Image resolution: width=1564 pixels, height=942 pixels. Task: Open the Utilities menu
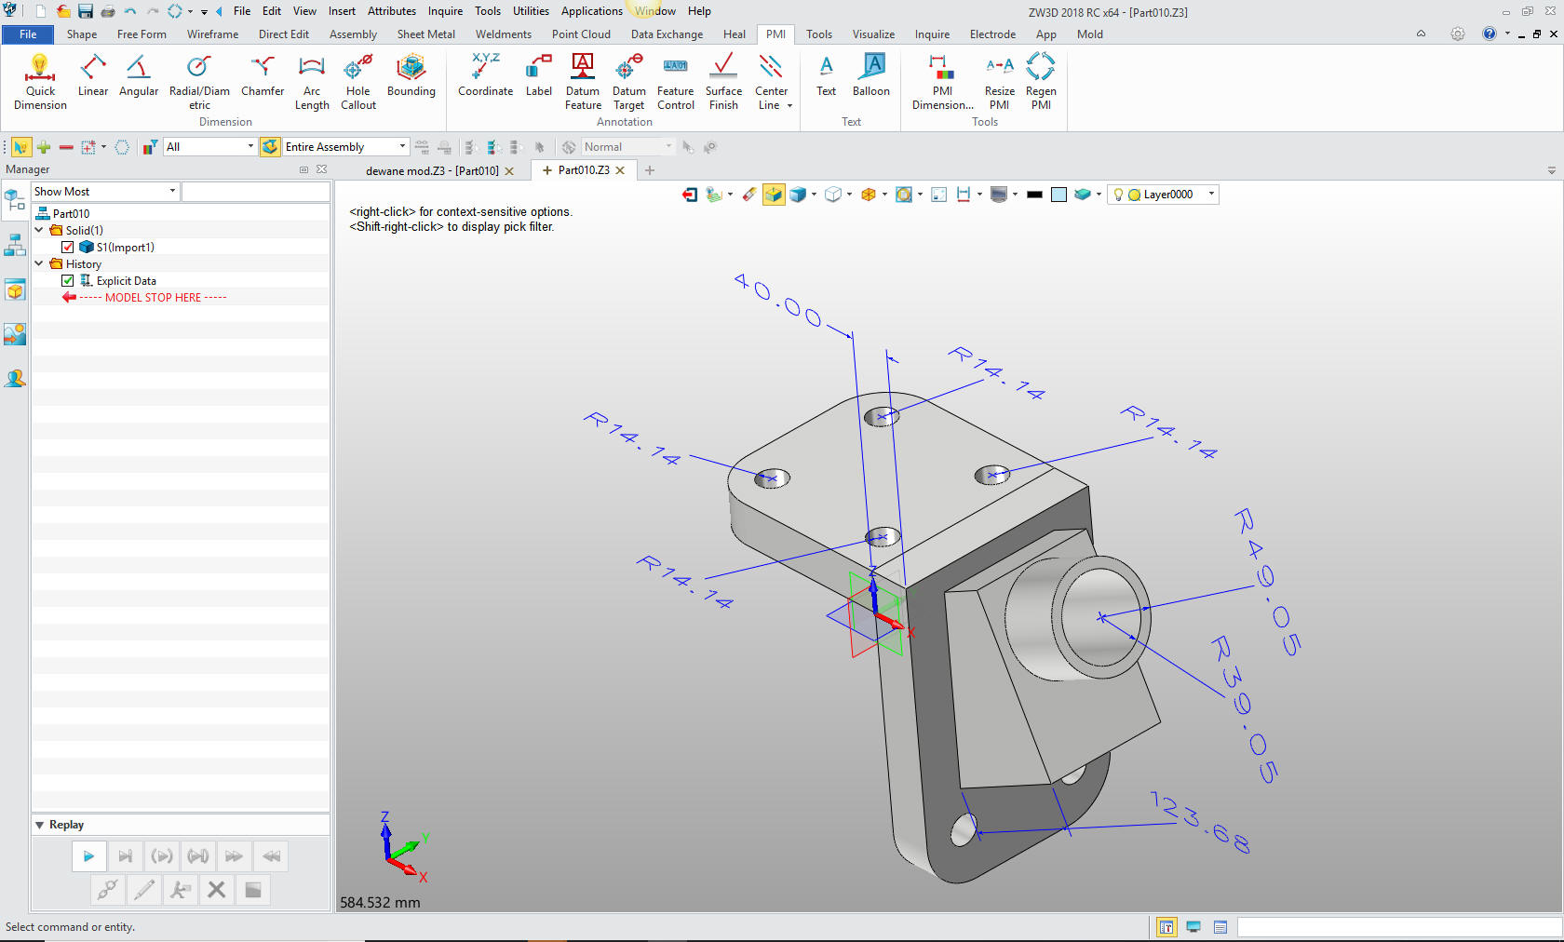pos(531,11)
